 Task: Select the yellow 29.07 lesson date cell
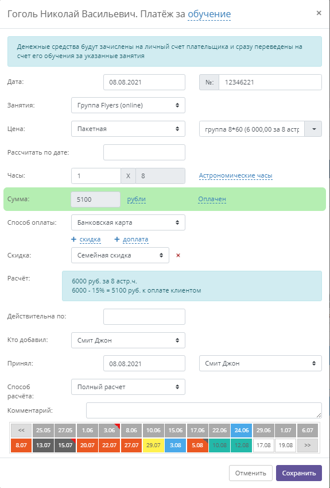(153, 445)
